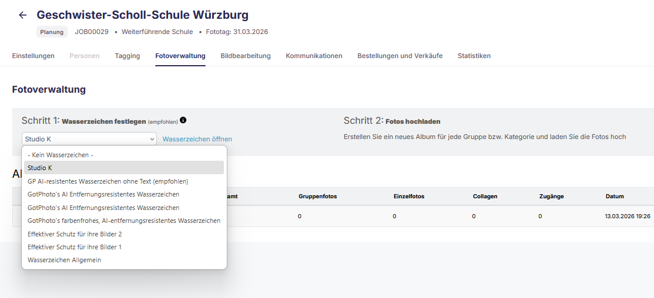Open the Tagging tab
This screenshot has height=298, width=654.
128,56
